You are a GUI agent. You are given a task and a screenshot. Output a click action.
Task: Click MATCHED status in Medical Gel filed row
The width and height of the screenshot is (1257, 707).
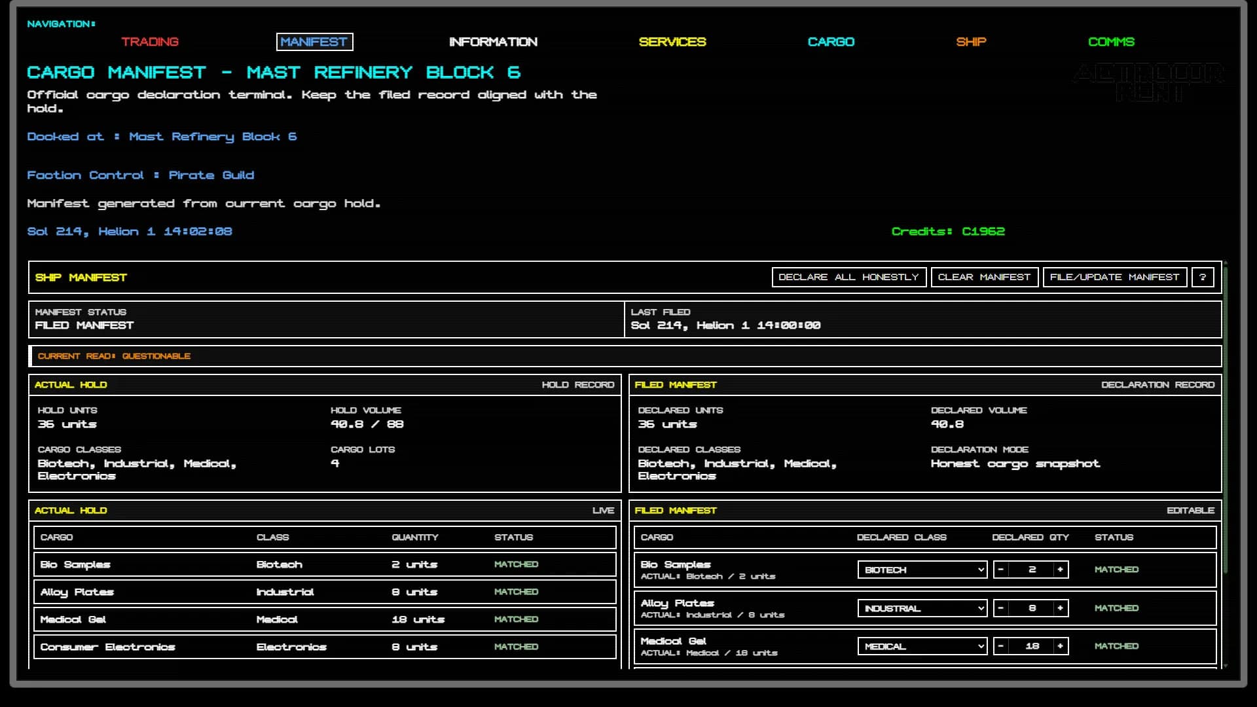1116,646
